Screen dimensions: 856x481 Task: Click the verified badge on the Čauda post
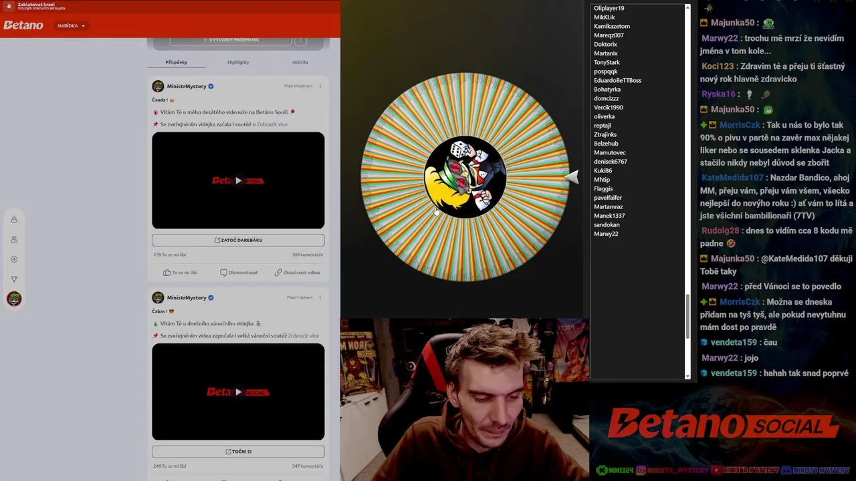211,86
